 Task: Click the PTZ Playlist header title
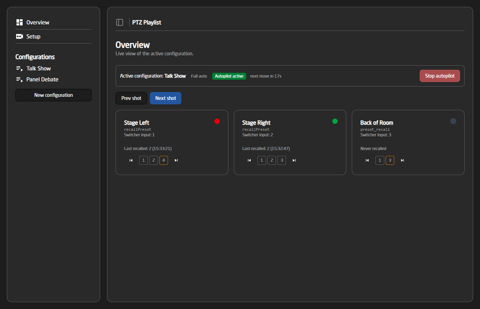coord(147,22)
